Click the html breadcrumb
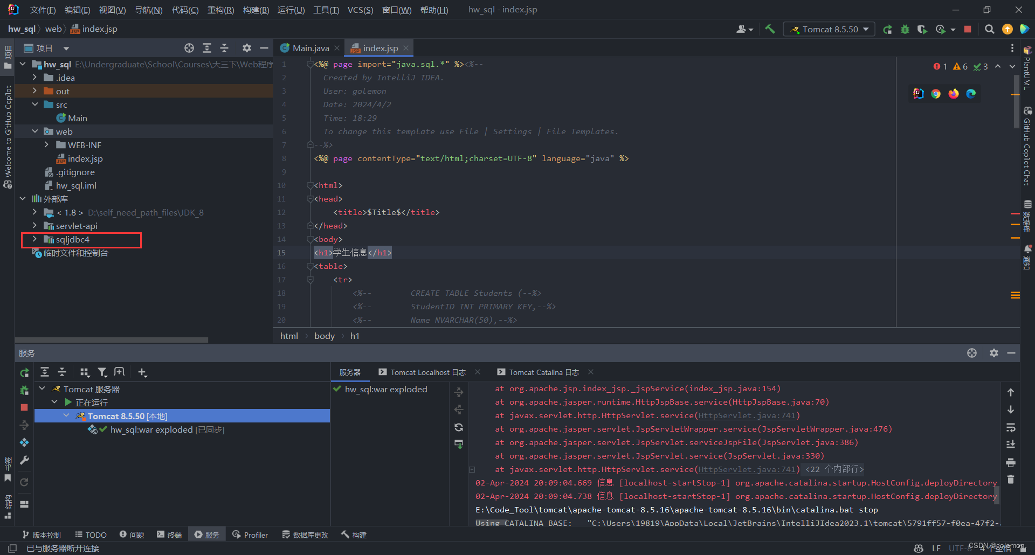The width and height of the screenshot is (1035, 555). tap(289, 336)
